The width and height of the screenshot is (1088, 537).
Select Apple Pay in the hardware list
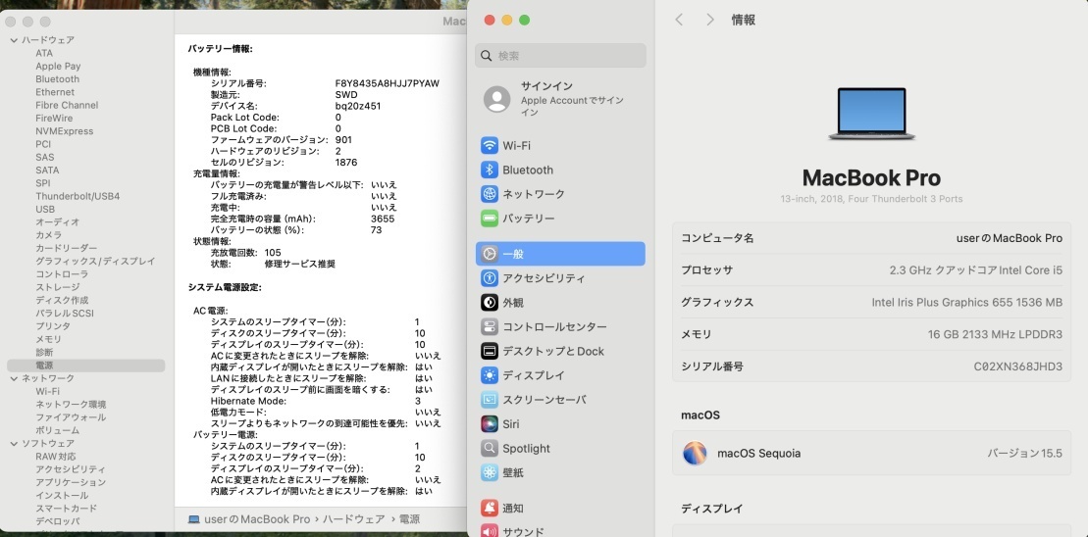[58, 67]
